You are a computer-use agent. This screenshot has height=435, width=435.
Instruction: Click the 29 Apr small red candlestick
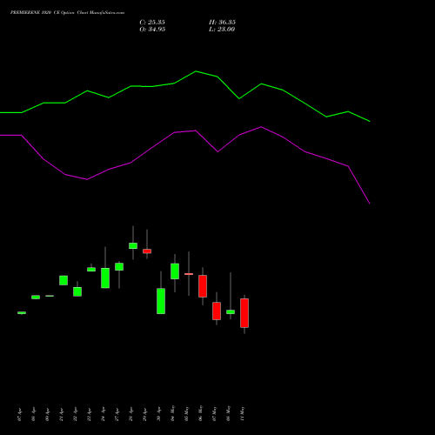[147, 251]
